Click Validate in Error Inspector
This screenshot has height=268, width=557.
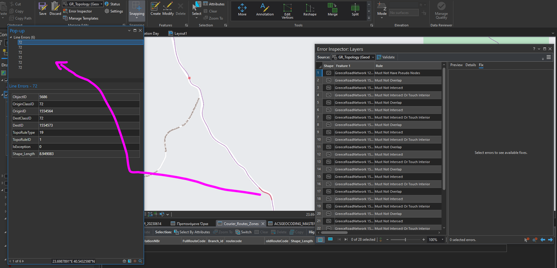[386, 57]
